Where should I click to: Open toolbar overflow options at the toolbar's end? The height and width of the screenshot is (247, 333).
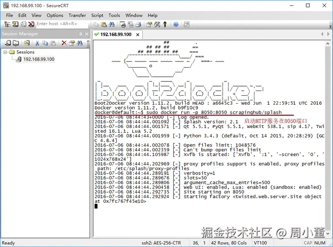(331, 27)
